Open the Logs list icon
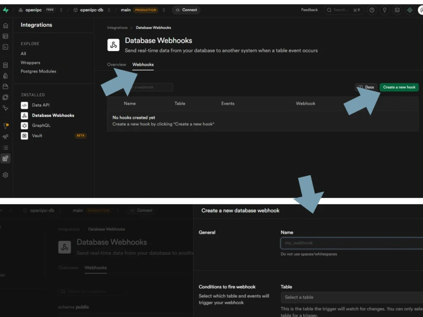 tap(5, 148)
